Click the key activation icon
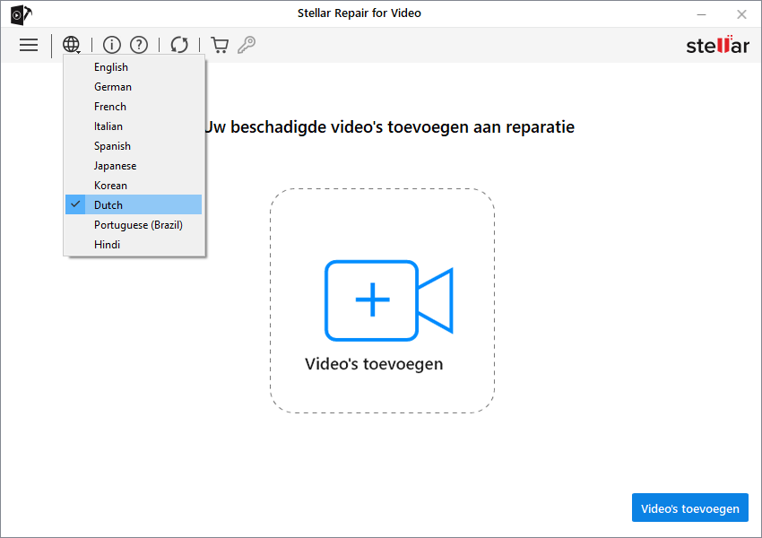The height and width of the screenshot is (538, 762). pos(247,45)
